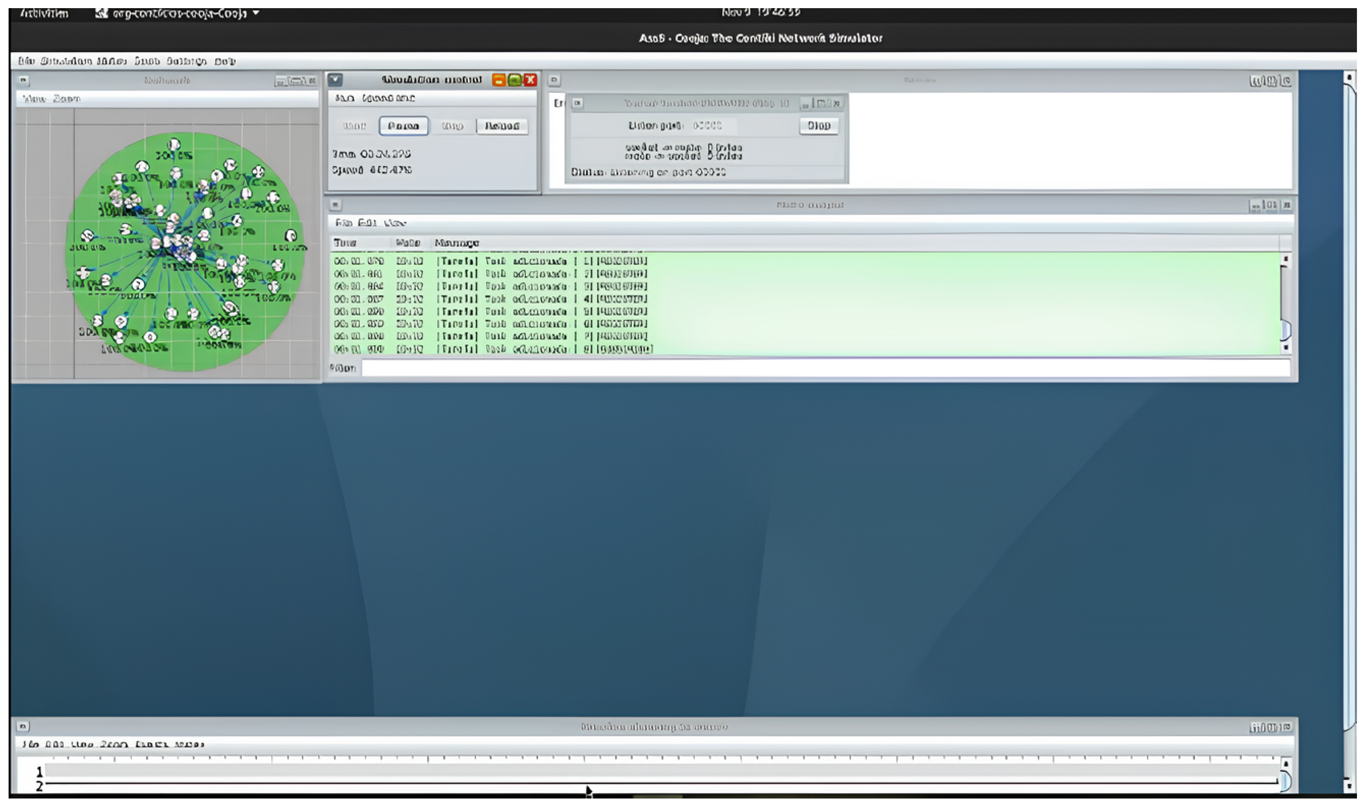This screenshot has width=1366, height=808.
Task: Open the Tools menu in menu bar
Action: (147, 62)
